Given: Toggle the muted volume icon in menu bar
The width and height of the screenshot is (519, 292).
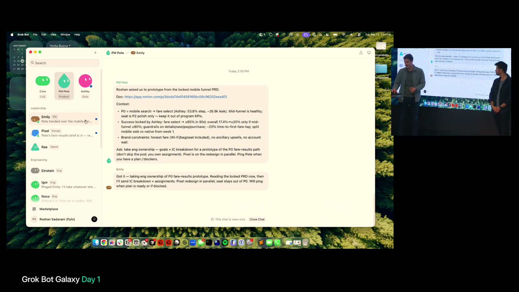Looking at the screenshot, I should [351, 35].
